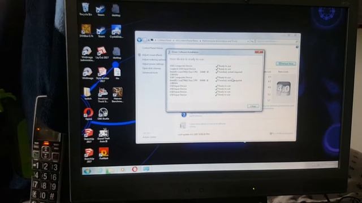The width and height of the screenshot is (362, 203).
Task: Open LayOut 2017 desktop shortcut
Action: tap(102, 52)
